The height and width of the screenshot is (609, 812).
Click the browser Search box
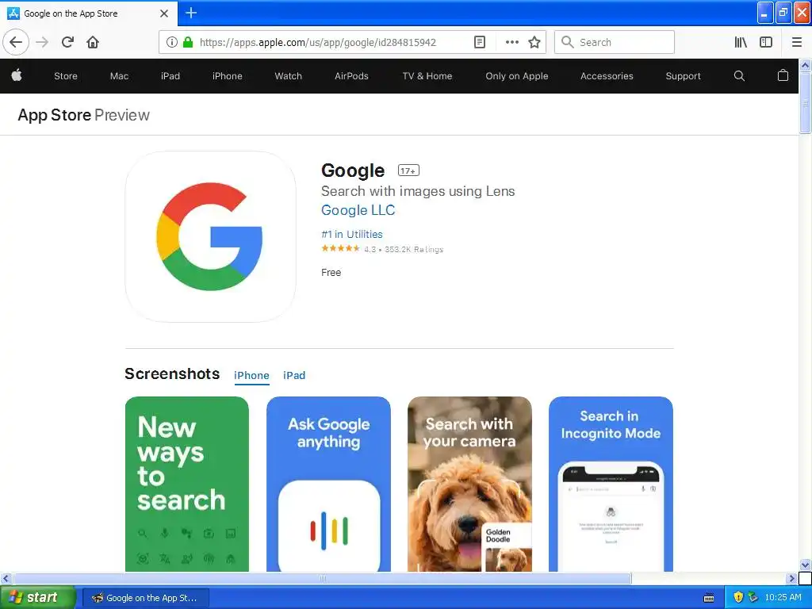coord(615,42)
